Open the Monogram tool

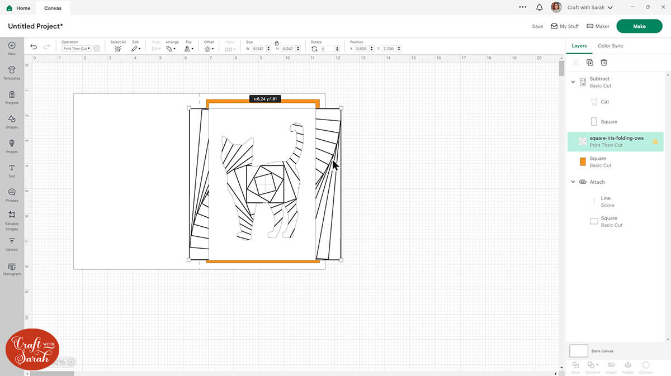click(x=12, y=269)
